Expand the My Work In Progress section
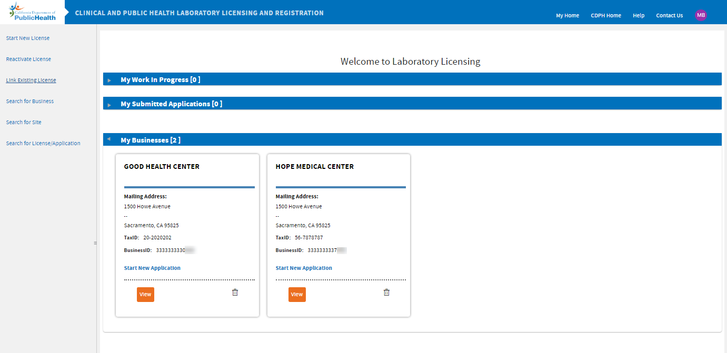Viewport: 727px width, 353px height. point(109,80)
